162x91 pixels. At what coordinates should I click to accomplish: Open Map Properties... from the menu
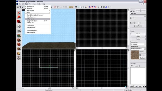coord(38,33)
